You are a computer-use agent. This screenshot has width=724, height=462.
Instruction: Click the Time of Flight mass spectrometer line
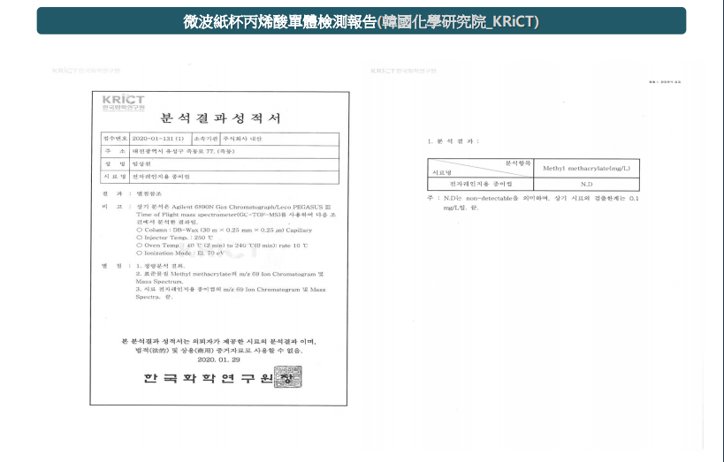click(x=236, y=215)
